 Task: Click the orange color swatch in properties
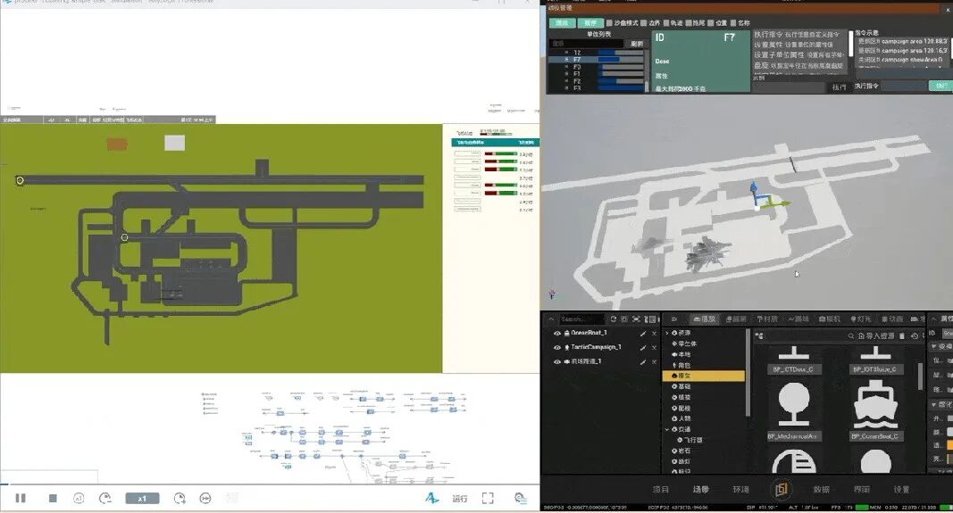pyautogui.click(x=949, y=445)
